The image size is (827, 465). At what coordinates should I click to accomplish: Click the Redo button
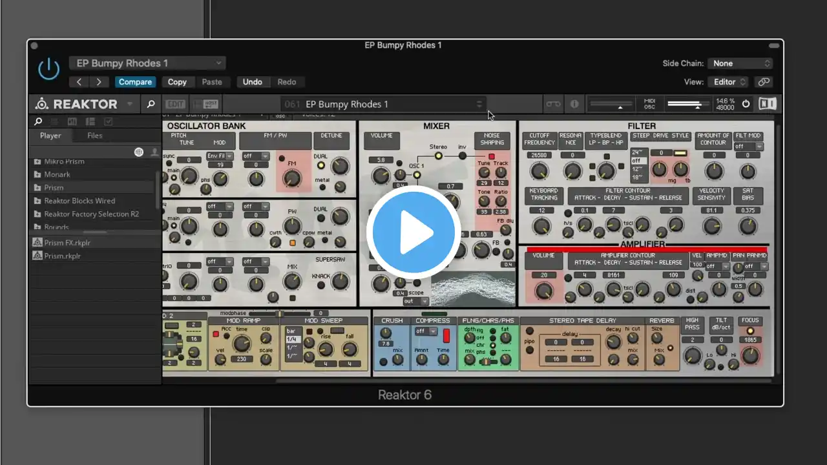(x=287, y=82)
